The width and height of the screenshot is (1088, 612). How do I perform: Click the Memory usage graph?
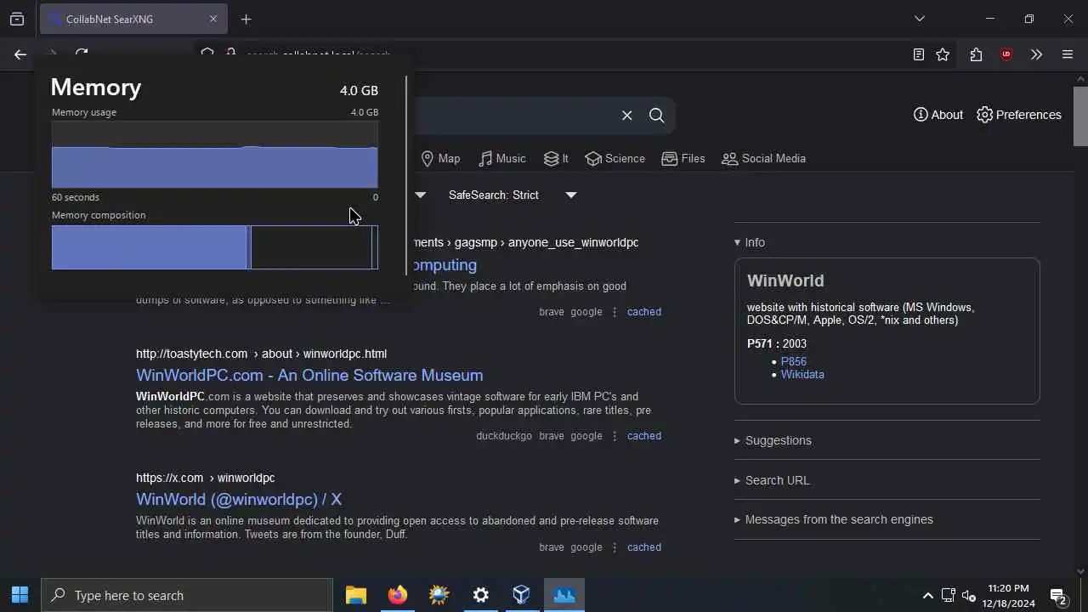[x=215, y=155]
